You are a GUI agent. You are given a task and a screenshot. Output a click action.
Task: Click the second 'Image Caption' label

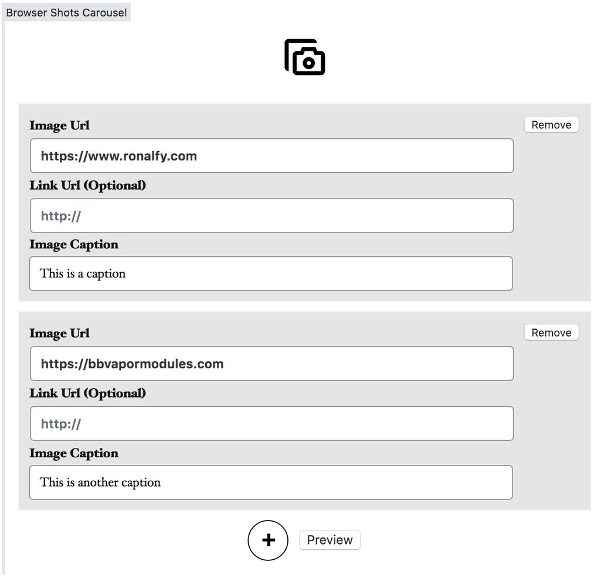(x=74, y=453)
